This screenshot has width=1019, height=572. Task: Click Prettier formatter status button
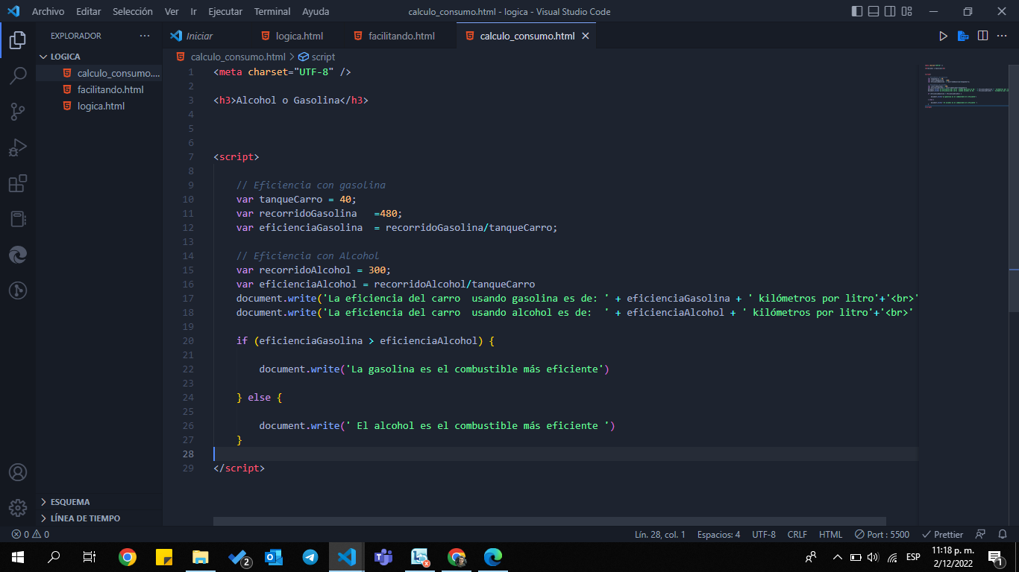click(x=942, y=534)
